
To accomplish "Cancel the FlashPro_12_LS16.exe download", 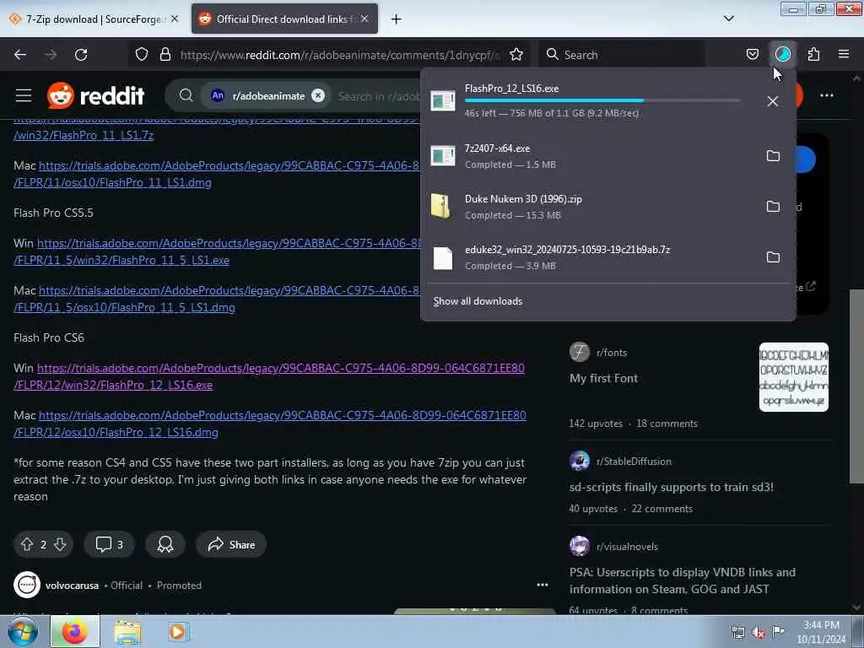I will 773,101.
